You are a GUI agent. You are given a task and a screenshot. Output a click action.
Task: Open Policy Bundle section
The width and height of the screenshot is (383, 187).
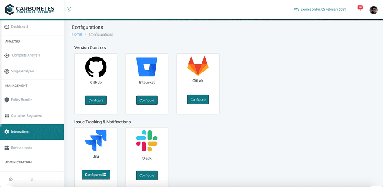pos(32,100)
